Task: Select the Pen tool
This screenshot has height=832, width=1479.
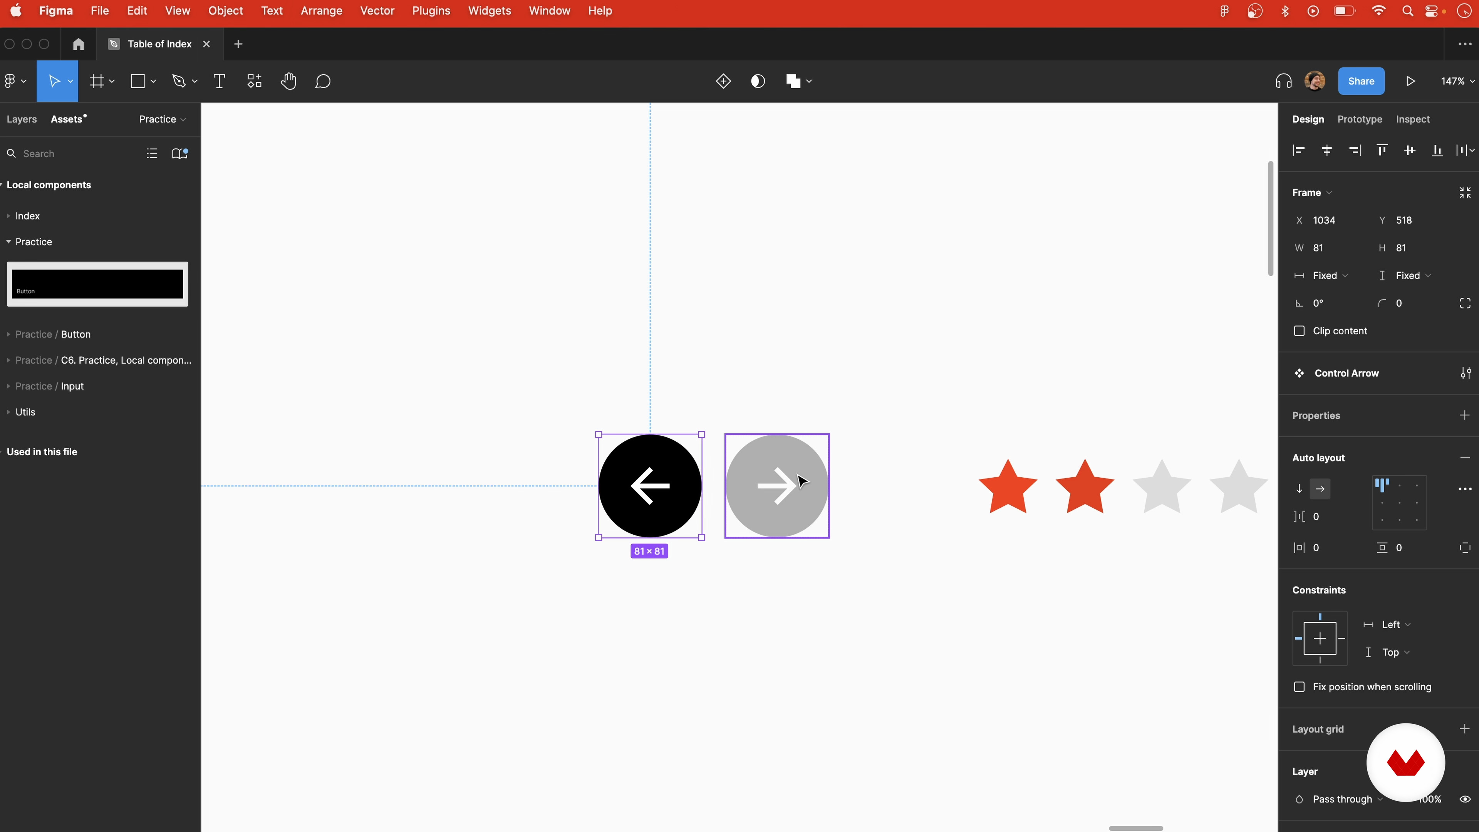Action: pos(179,81)
